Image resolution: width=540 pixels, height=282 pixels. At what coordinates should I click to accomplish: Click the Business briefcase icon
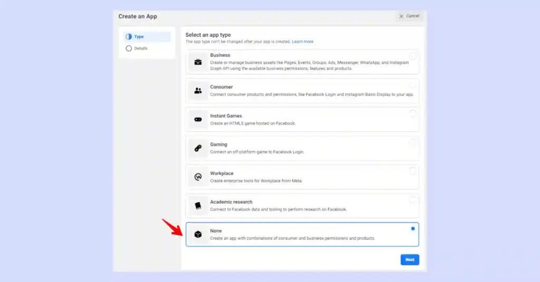[x=198, y=62]
